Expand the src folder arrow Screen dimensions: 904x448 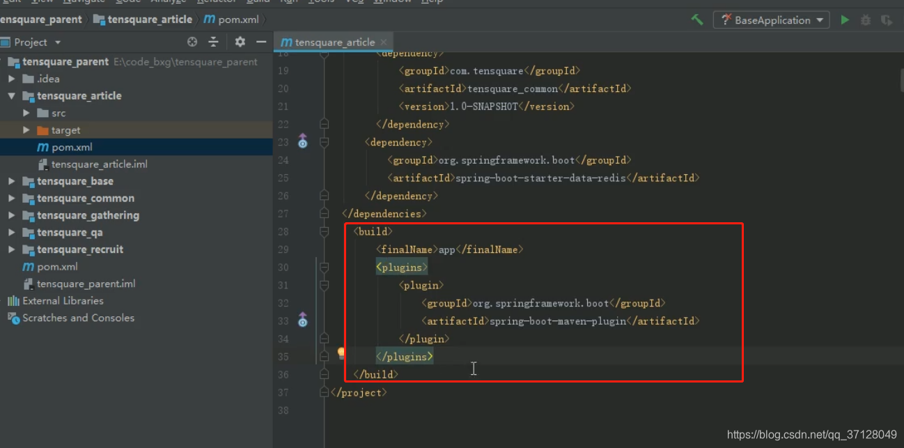click(26, 113)
